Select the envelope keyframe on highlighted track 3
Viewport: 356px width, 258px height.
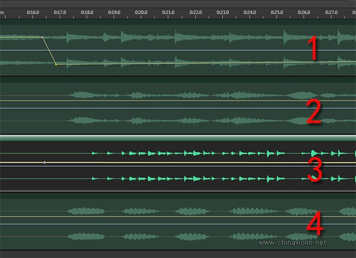click(44, 162)
